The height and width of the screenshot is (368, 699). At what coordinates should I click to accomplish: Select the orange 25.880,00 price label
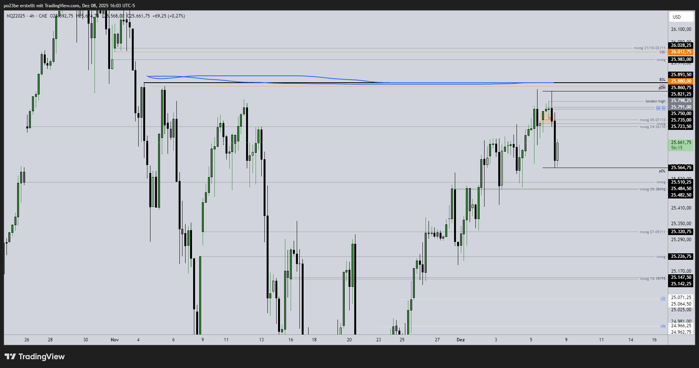coord(681,81)
